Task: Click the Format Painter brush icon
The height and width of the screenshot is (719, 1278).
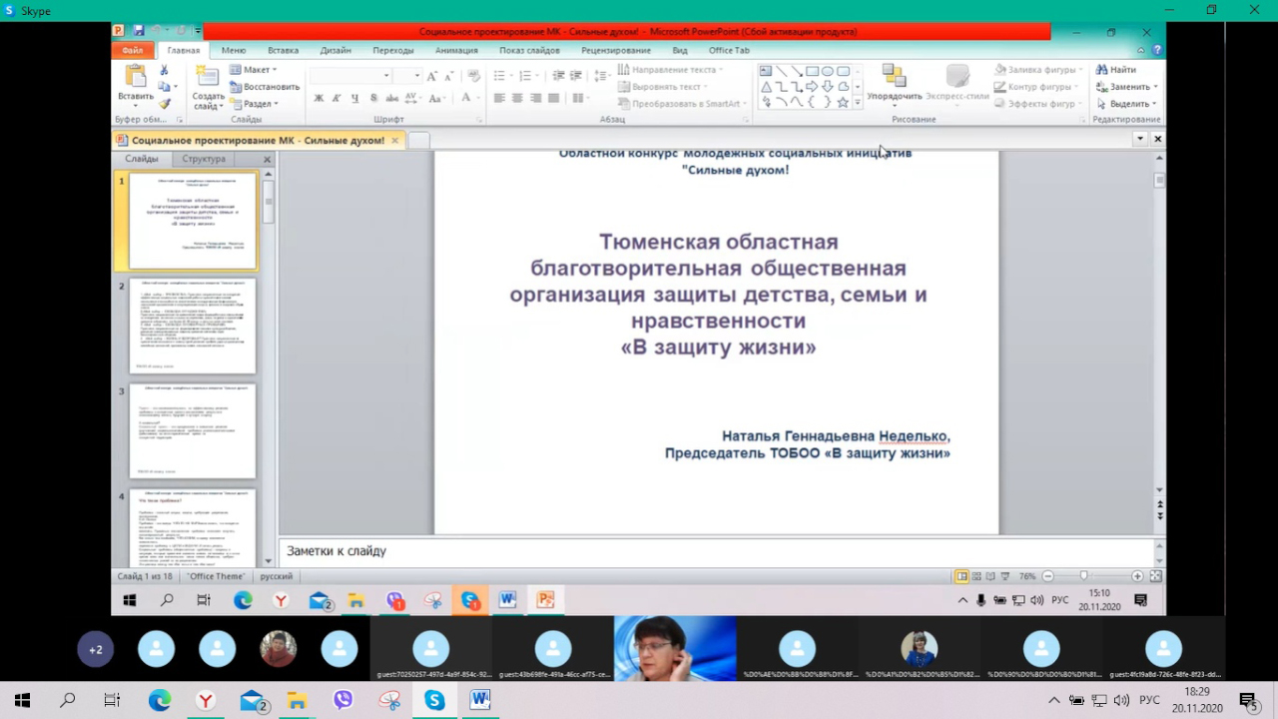Action: pyautogui.click(x=165, y=103)
